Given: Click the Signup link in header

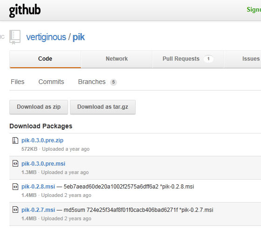Looking at the screenshot, I should pos(254,10).
